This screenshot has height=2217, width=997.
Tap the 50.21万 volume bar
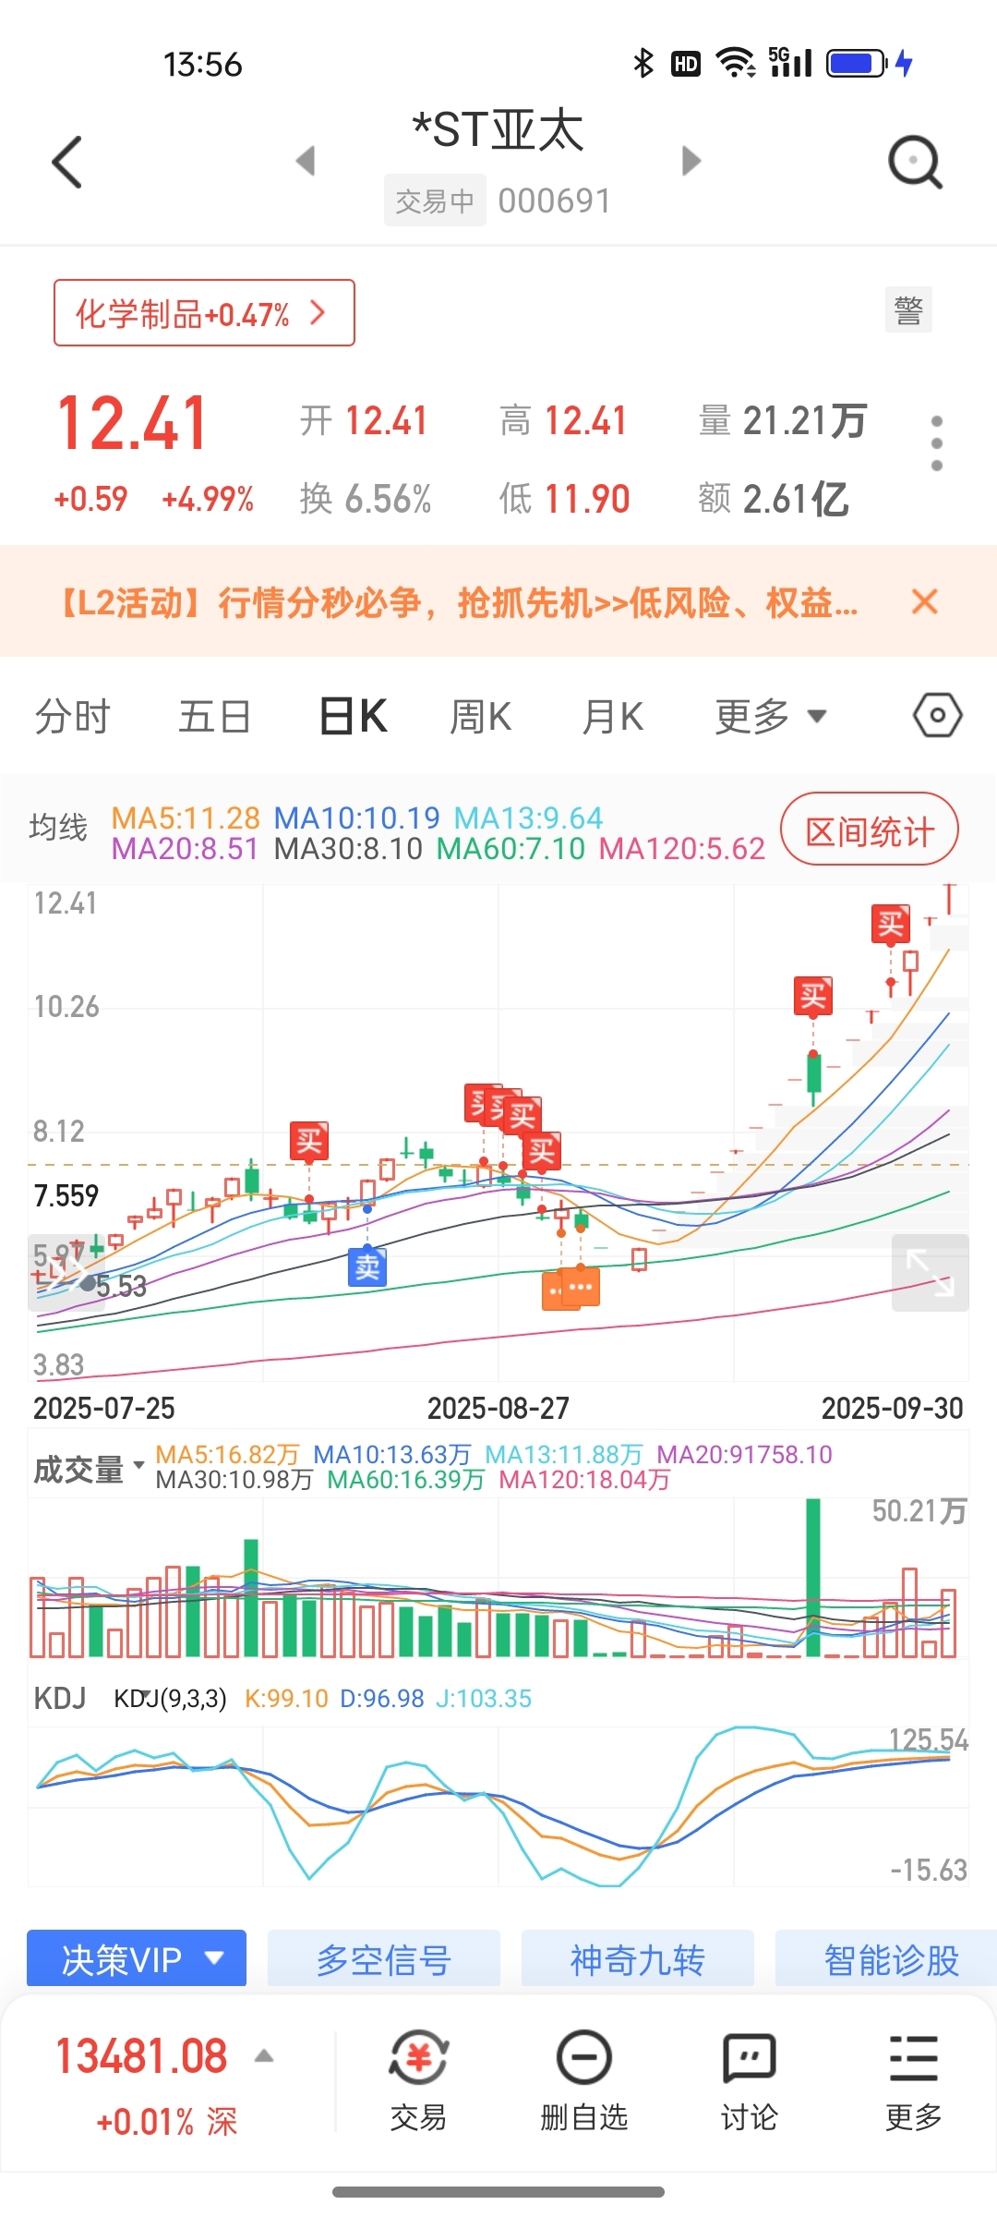[812, 1577]
